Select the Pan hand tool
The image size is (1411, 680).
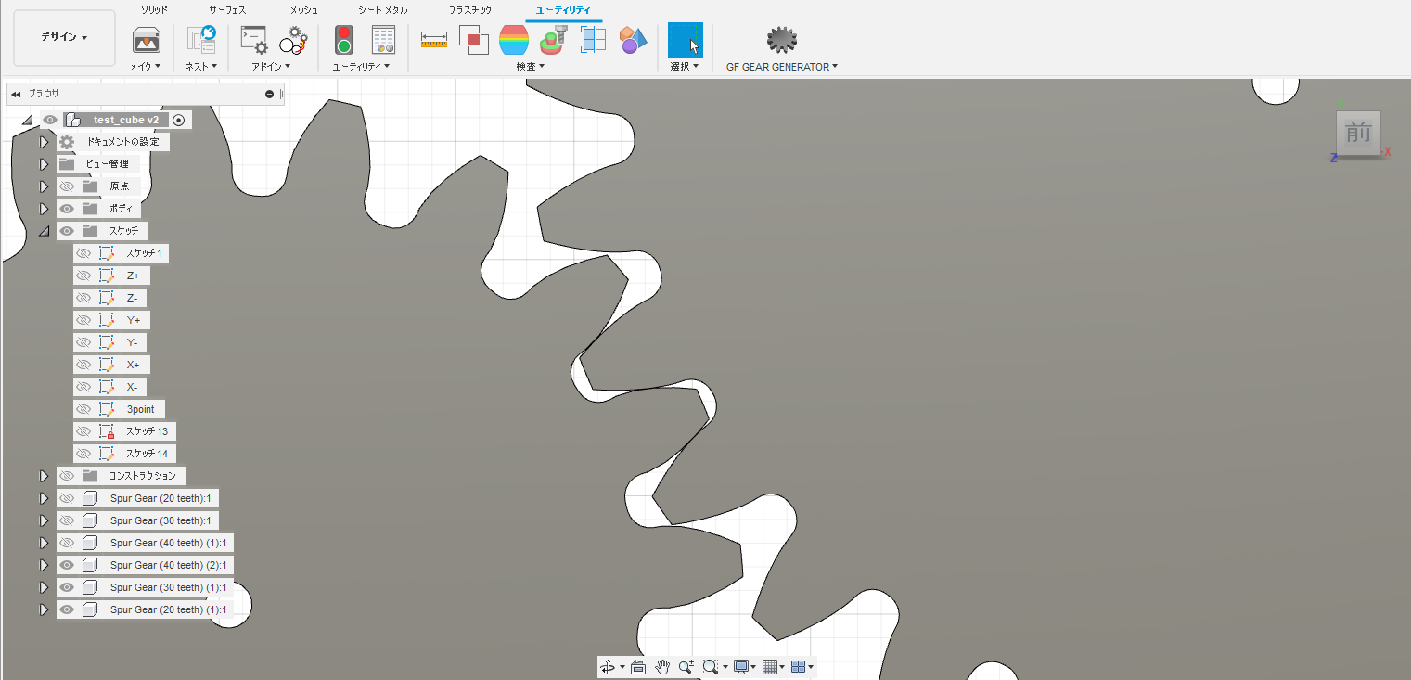pyautogui.click(x=662, y=666)
